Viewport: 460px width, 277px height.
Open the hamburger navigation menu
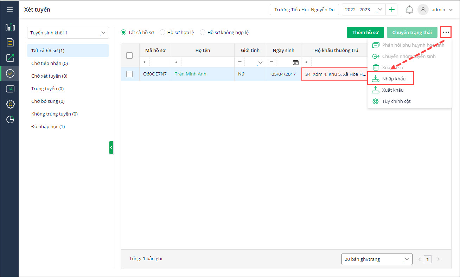(x=9, y=9)
